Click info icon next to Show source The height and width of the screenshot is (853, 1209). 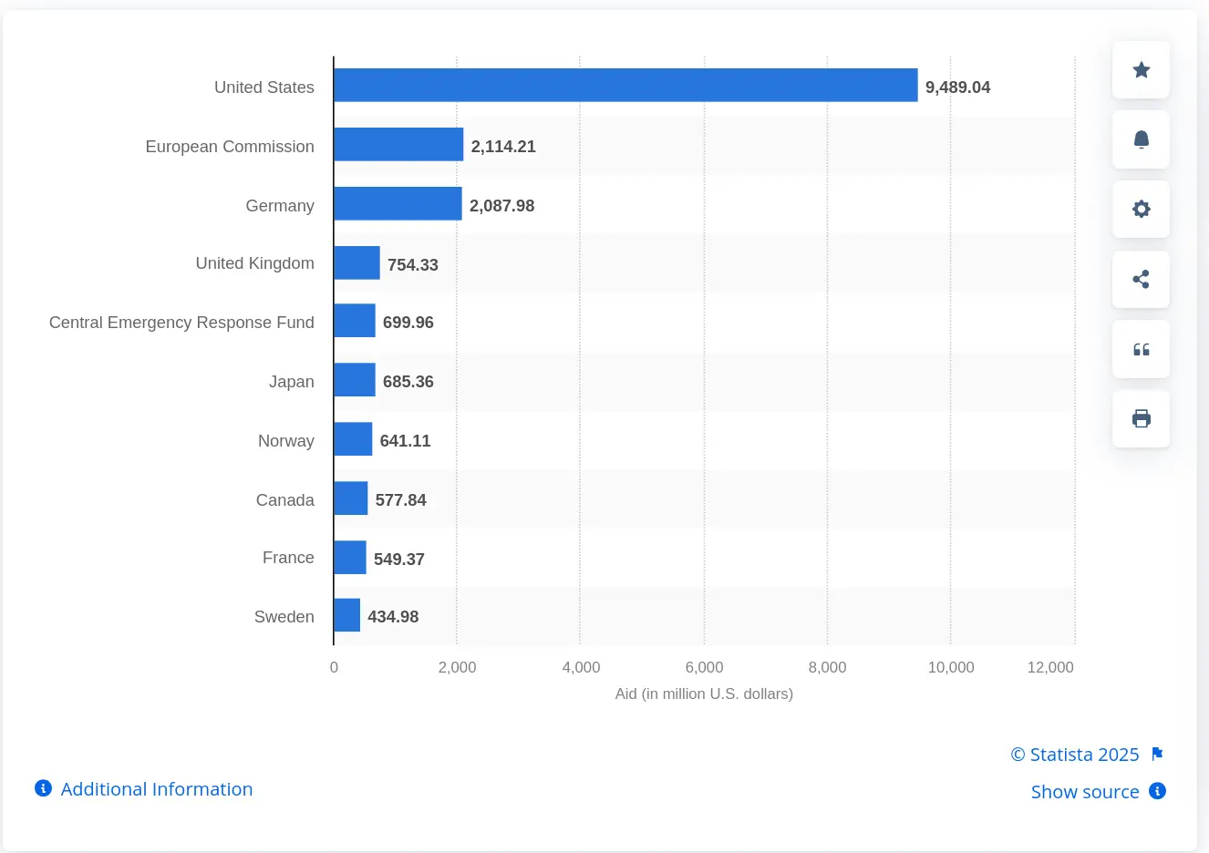click(1157, 791)
